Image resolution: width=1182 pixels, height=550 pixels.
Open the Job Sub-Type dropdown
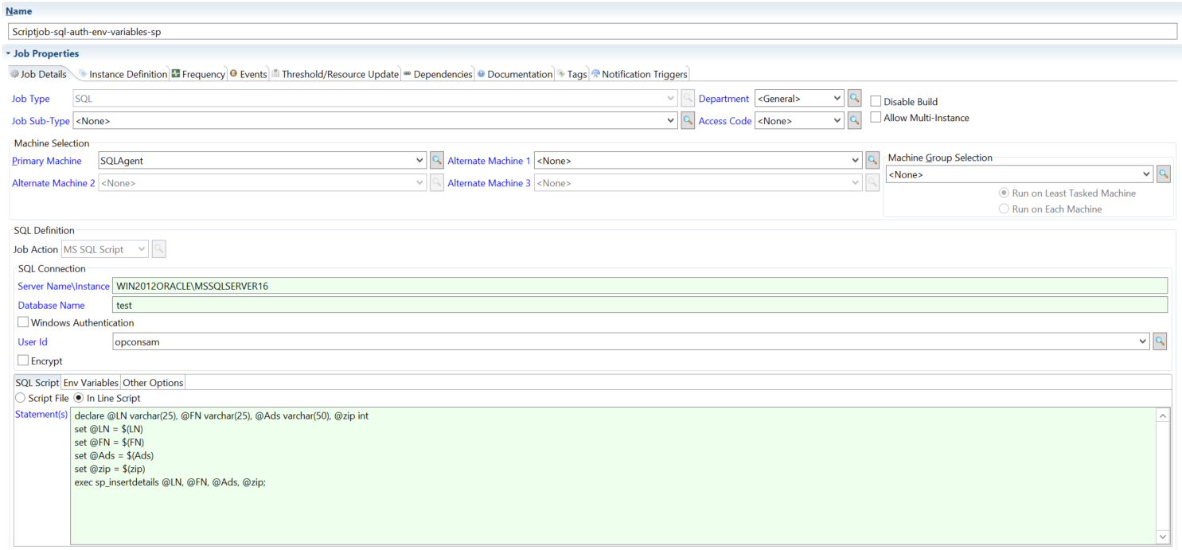[671, 121]
